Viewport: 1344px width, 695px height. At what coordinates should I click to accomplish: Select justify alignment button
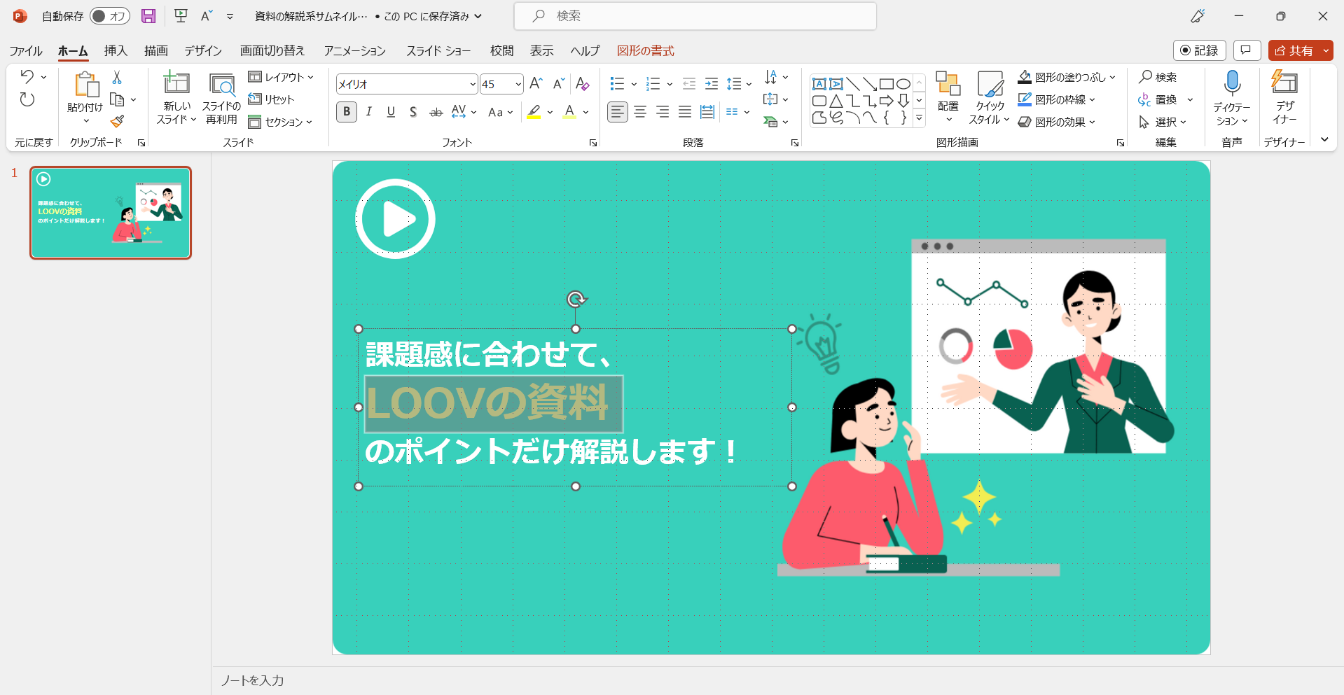click(685, 112)
